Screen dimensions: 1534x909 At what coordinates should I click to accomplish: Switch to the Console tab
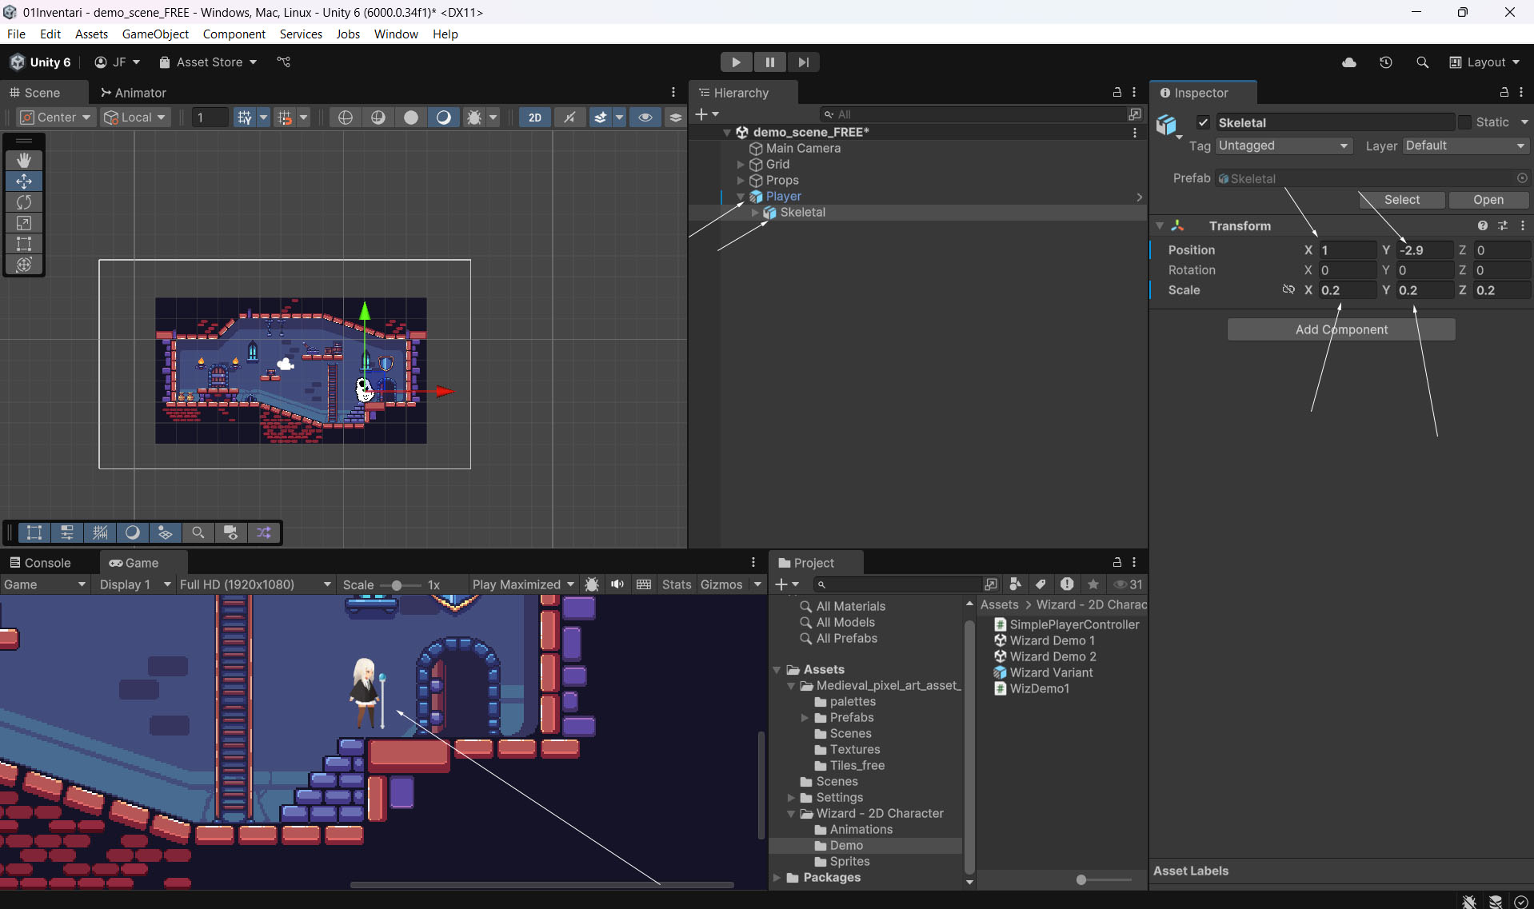[40, 563]
